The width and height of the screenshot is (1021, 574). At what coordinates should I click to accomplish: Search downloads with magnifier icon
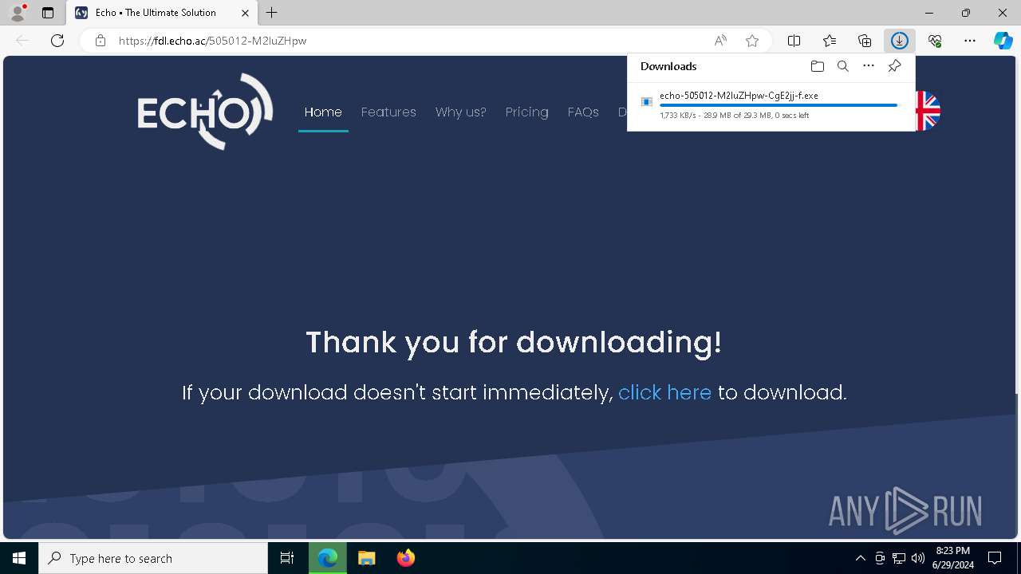tap(843, 66)
